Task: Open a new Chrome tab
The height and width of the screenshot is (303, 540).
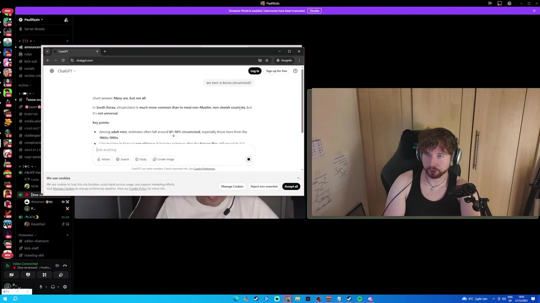Action: click(x=105, y=51)
